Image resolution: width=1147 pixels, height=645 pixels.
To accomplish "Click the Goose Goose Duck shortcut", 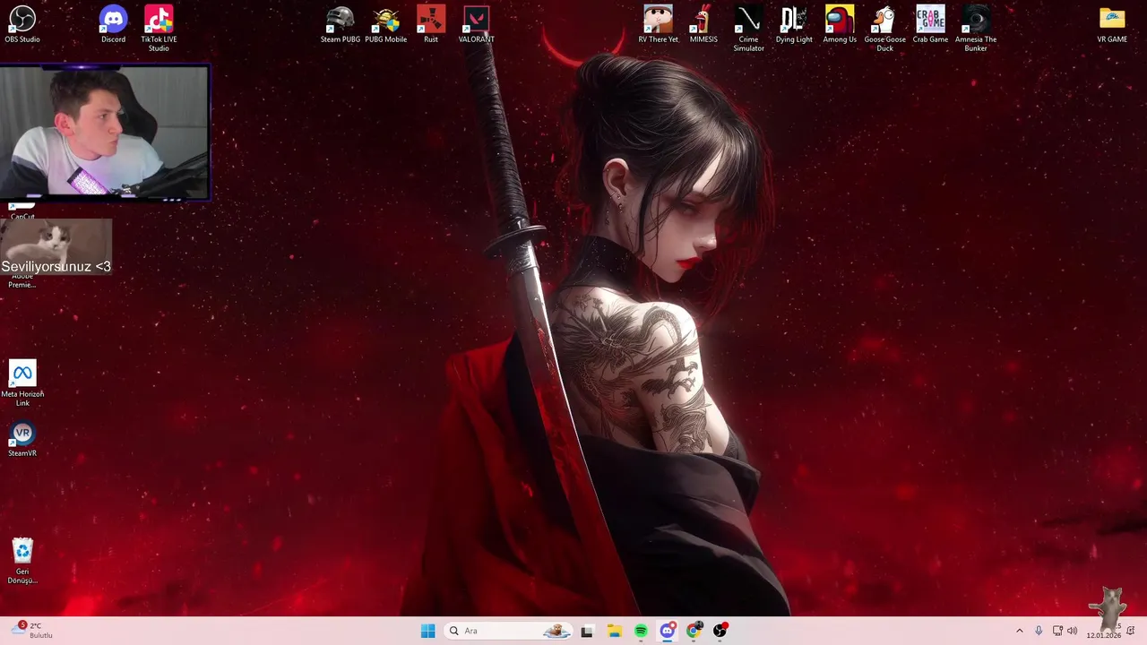I will [x=884, y=29].
